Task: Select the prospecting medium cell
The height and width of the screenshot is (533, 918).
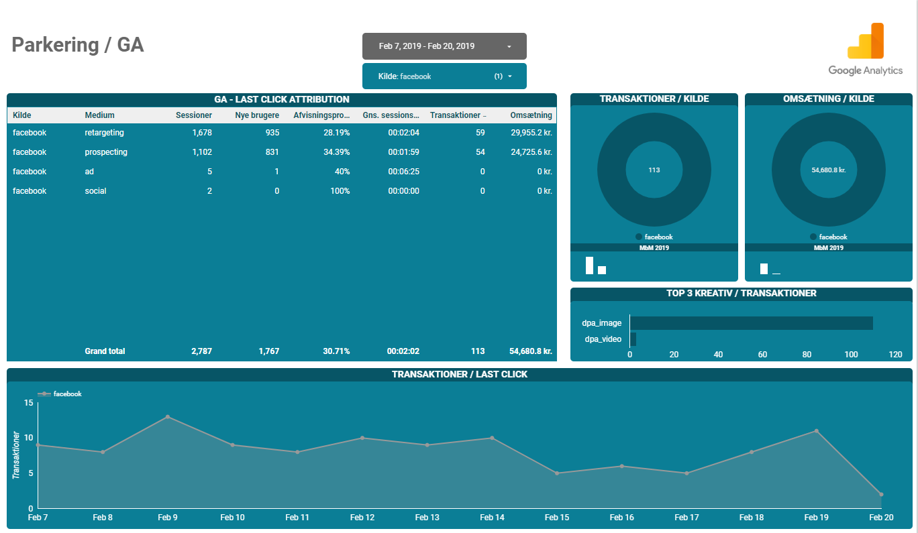Action: [x=106, y=152]
